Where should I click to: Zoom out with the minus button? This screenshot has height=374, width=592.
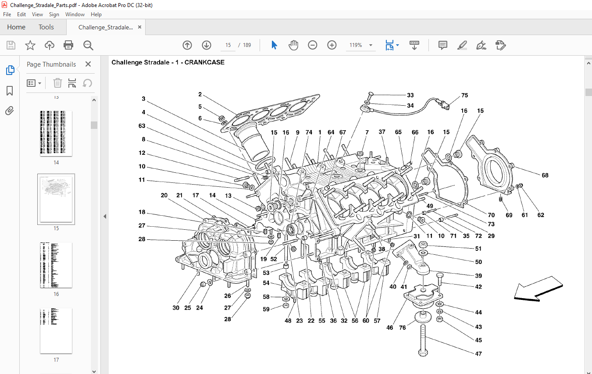[x=313, y=45]
